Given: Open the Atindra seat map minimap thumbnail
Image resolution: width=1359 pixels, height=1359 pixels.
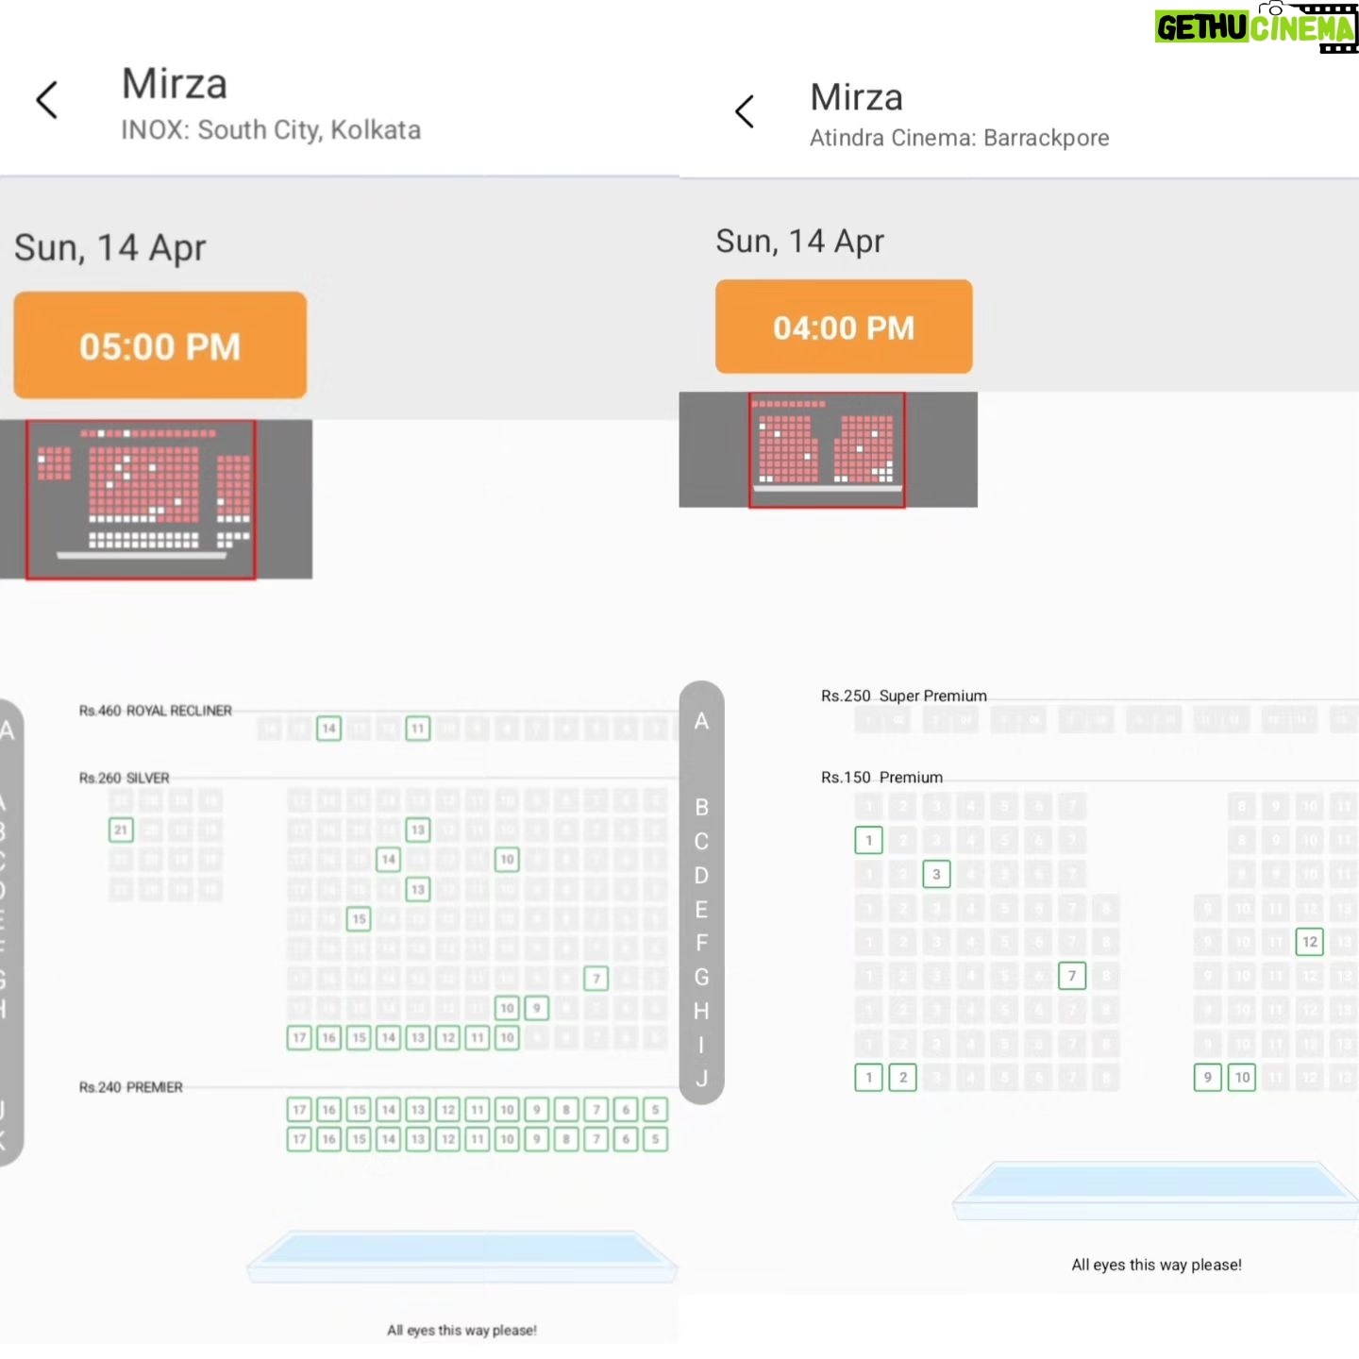Looking at the screenshot, I should pos(827,450).
